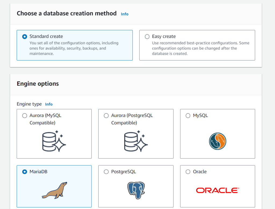The width and height of the screenshot is (275, 209).
Task: Click the 'MariaDB' label text
Action: (x=38, y=172)
